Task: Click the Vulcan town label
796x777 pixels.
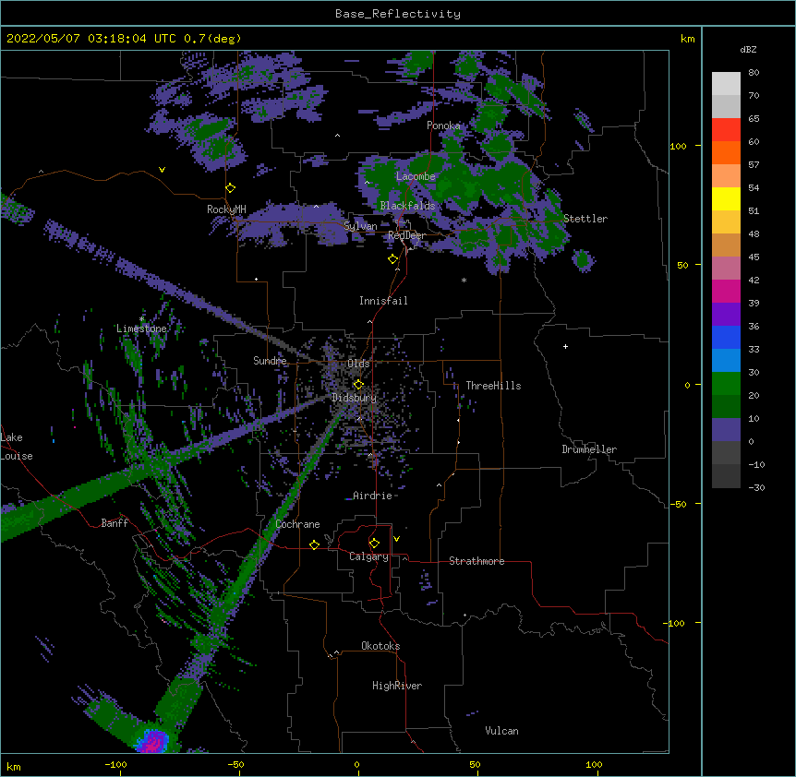Action: tap(501, 731)
